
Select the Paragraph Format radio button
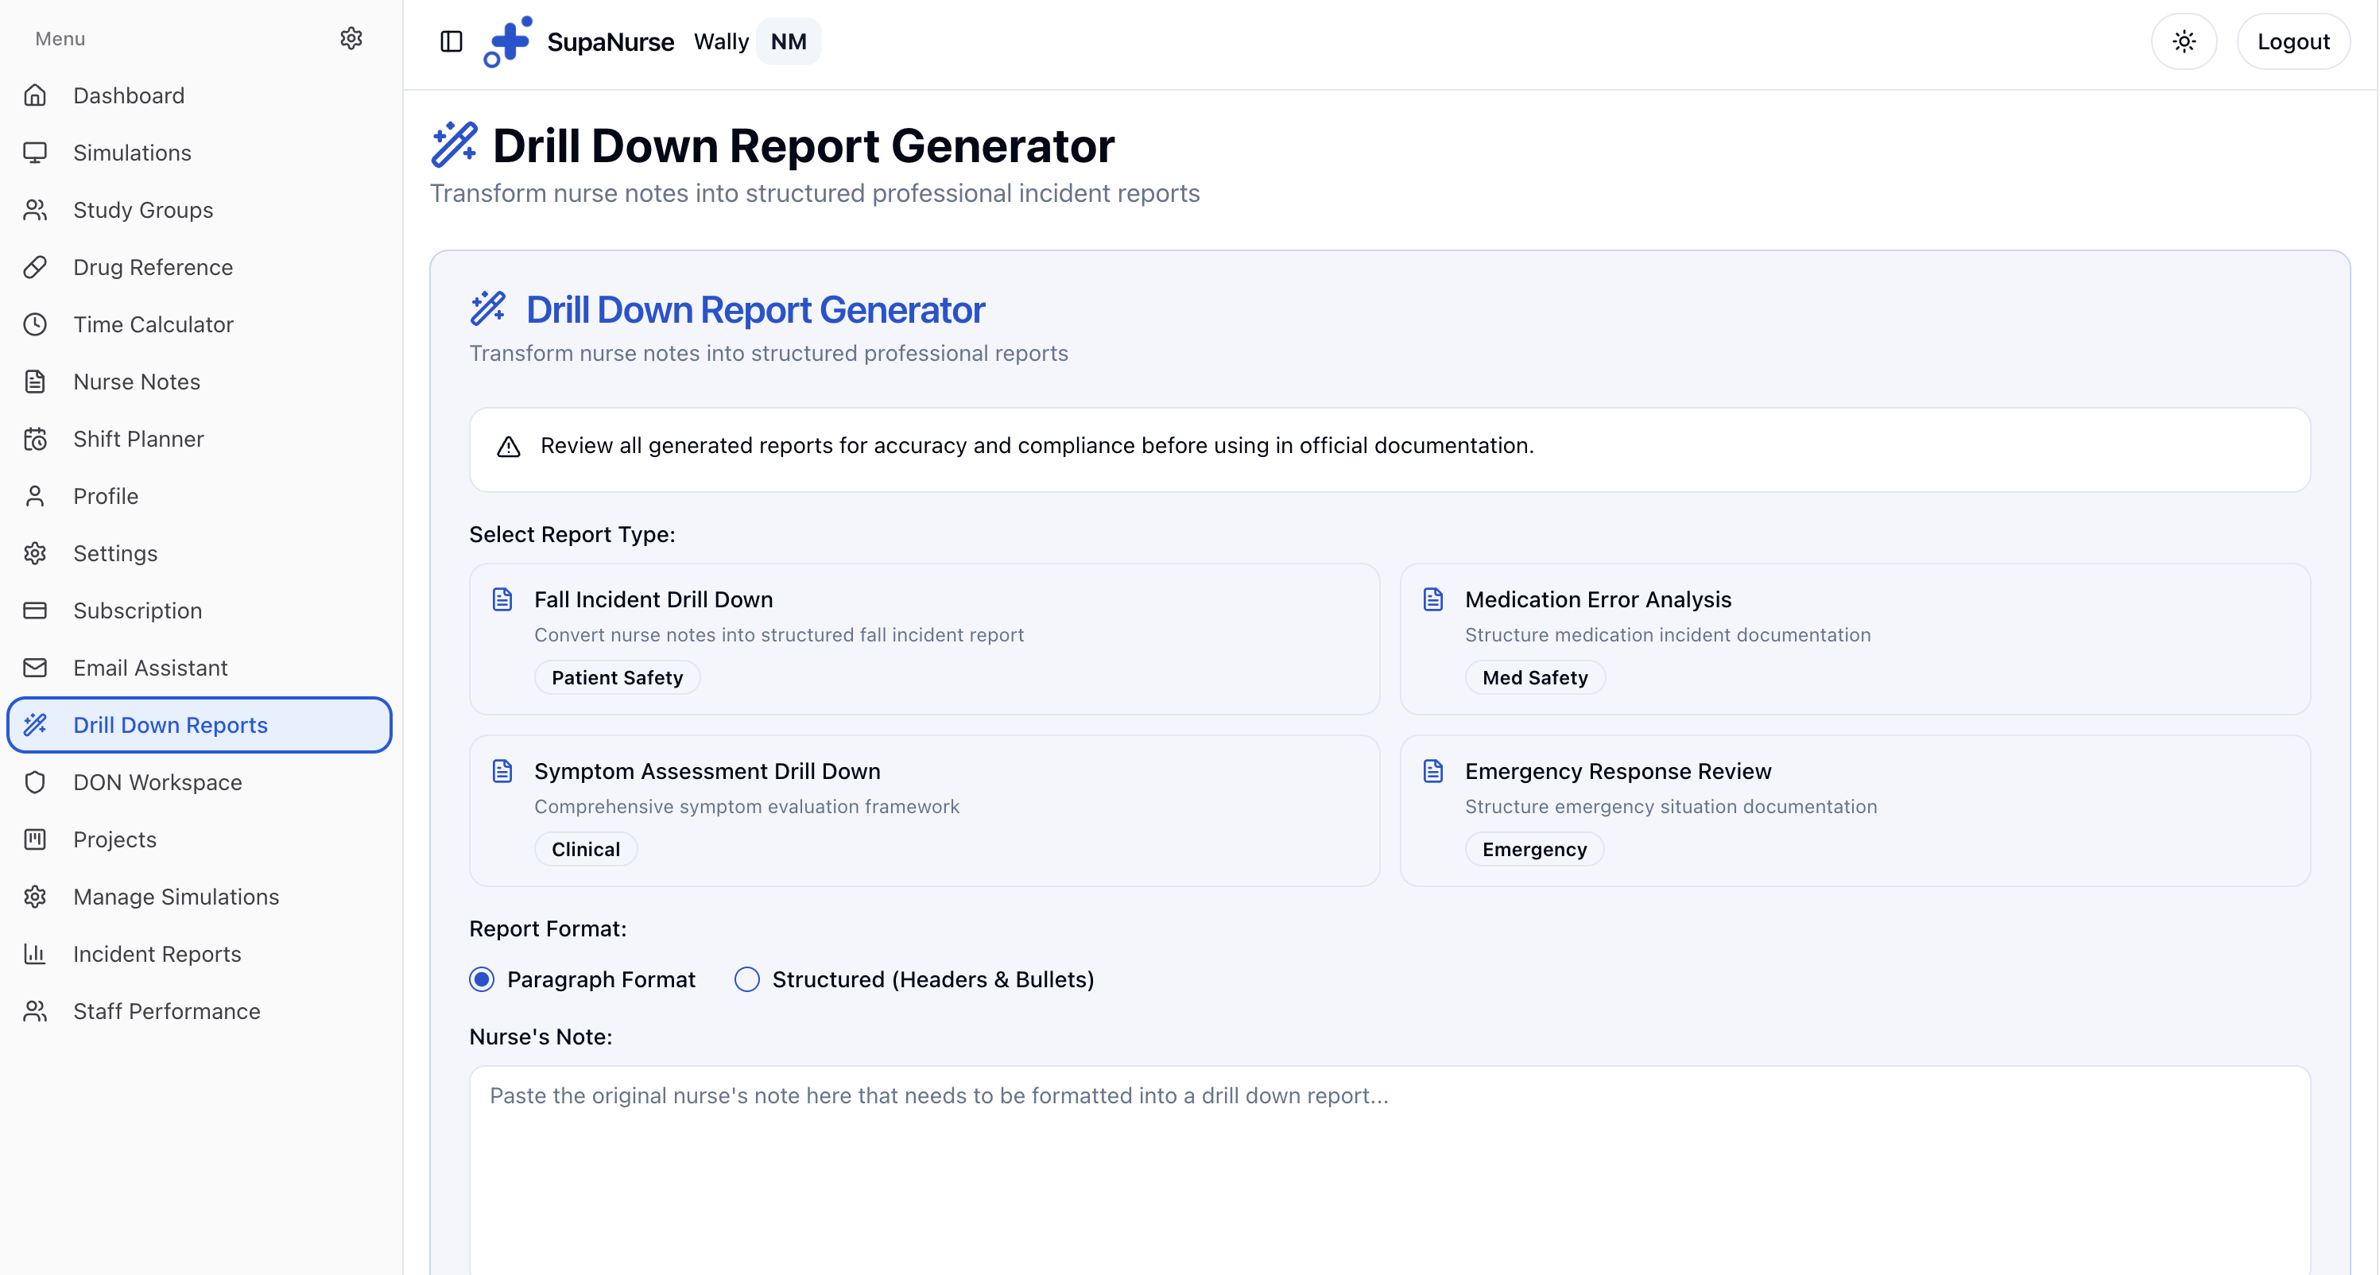tap(482, 979)
